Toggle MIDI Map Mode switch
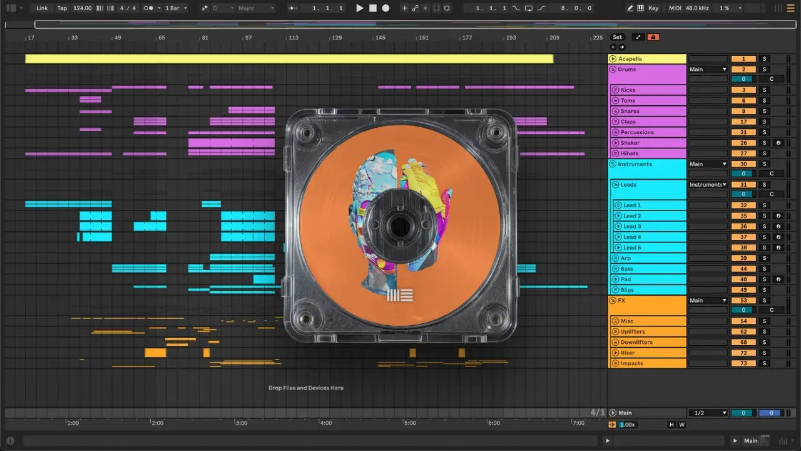This screenshot has width=801, height=451. tap(675, 8)
